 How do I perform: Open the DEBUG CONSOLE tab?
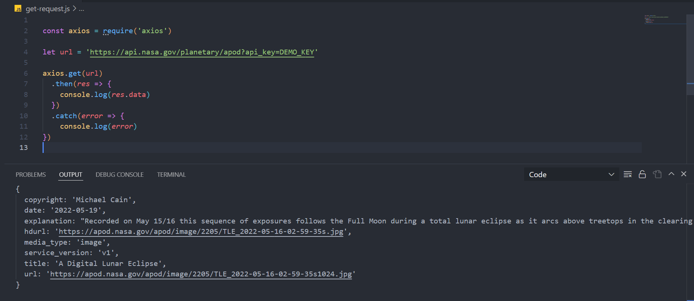pyautogui.click(x=119, y=174)
